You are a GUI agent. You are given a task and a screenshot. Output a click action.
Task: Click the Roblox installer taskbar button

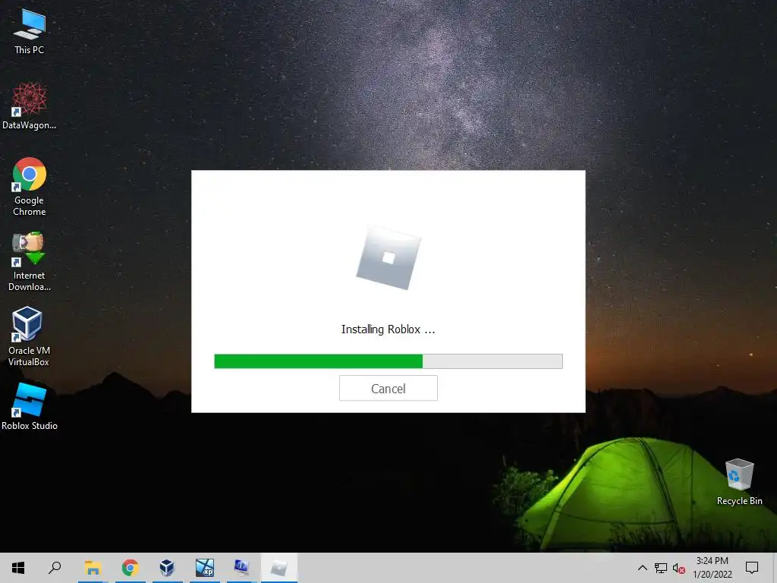pyautogui.click(x=279, y=568)
